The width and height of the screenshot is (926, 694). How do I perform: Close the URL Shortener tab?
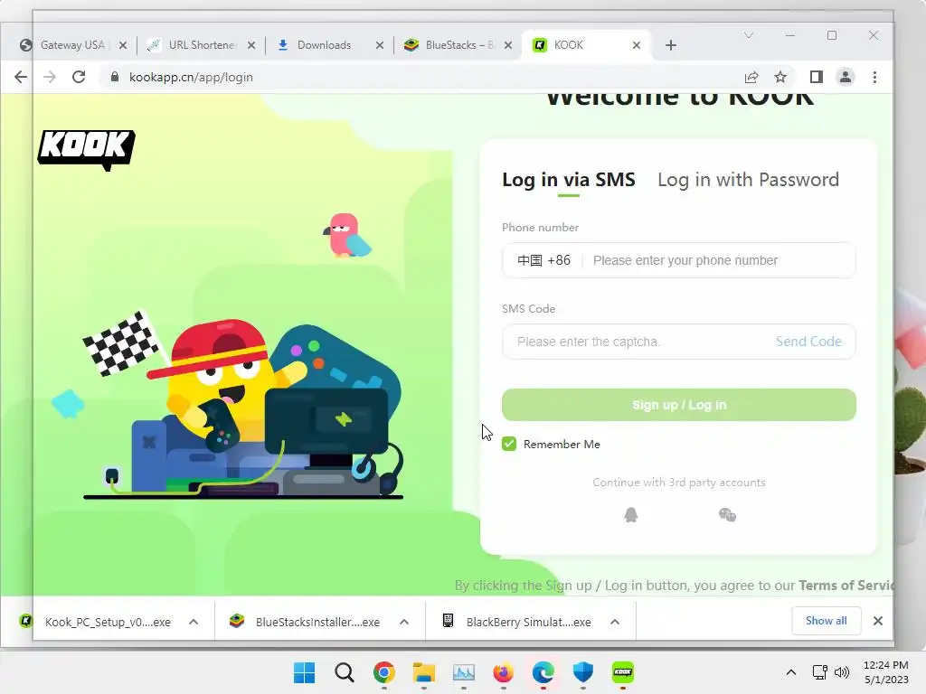[251, 45]
